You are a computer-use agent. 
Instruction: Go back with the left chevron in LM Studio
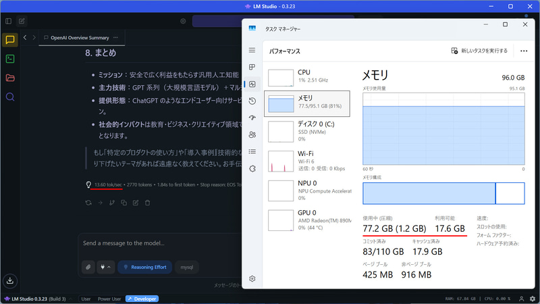point(25,38)
